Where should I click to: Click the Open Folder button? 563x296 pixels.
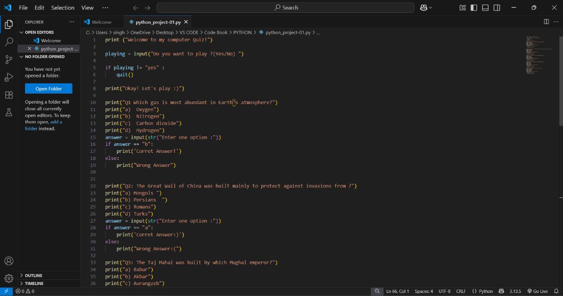[49, 89]
